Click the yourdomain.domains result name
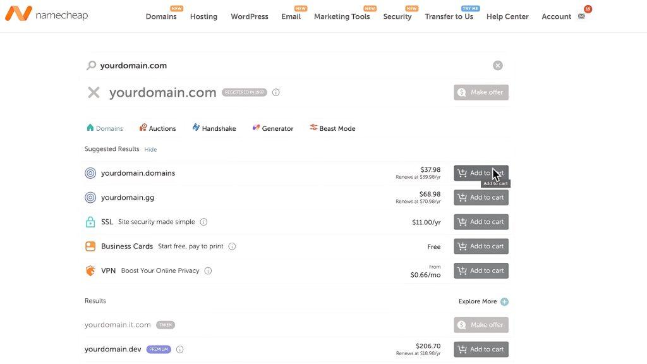647x364 pixels. [x=138, y=173]
